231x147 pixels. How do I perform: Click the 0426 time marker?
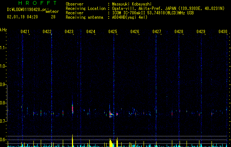(x=135, y=32)
